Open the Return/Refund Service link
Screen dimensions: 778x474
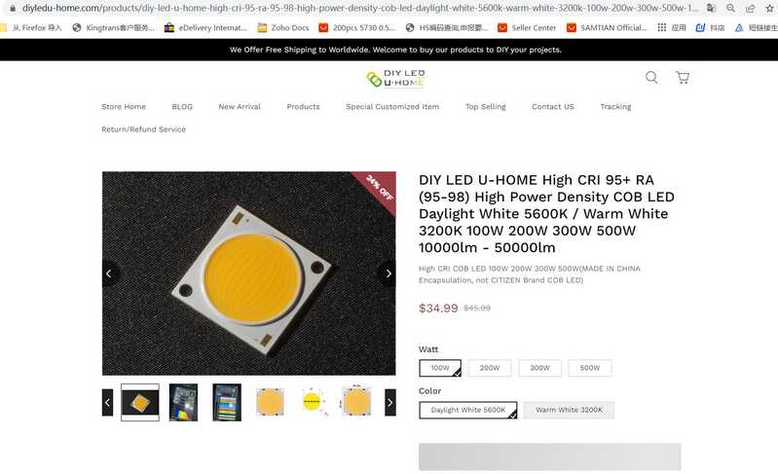coord(143,129)
